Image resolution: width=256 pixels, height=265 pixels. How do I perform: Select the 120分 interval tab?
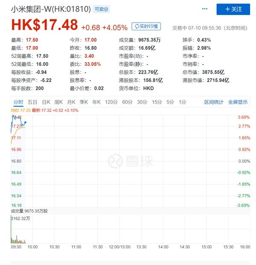tap(111, 102)
